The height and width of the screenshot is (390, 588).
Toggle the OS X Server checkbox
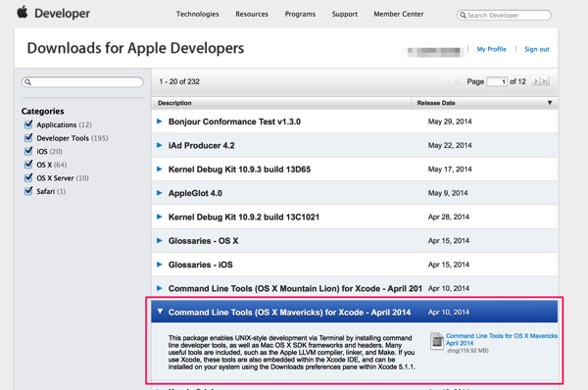[x=28, y=177]
